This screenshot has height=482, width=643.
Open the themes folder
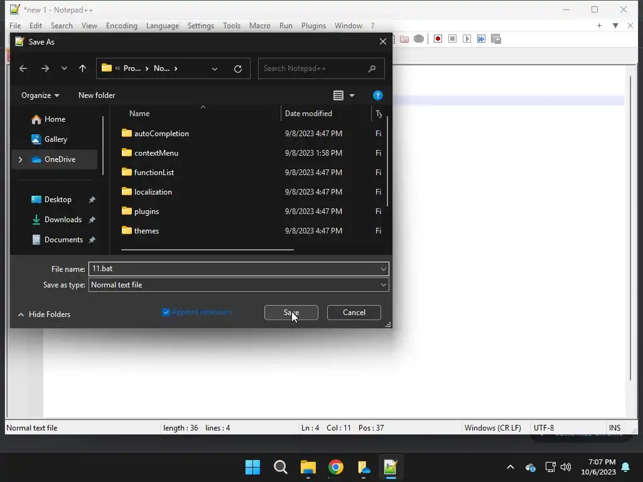[x=146, y=231]
